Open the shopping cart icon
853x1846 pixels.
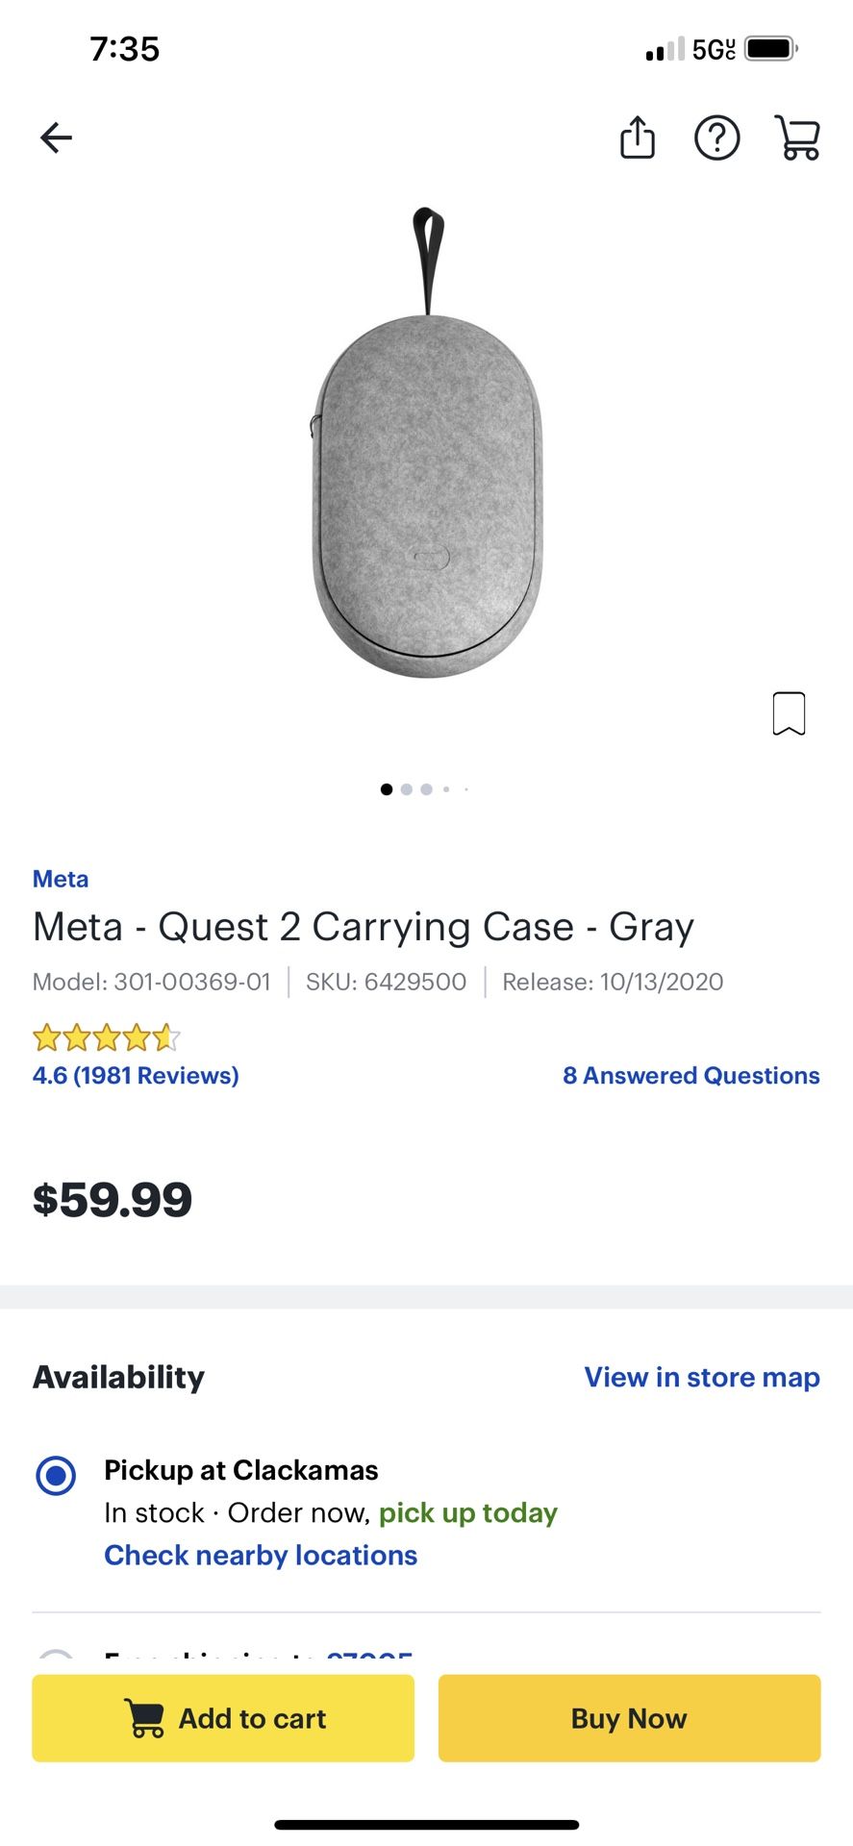(x=797, y=138)
